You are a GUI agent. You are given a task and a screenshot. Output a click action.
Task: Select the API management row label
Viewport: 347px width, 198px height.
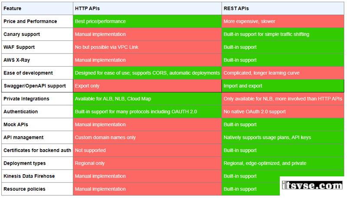point(37,137)
